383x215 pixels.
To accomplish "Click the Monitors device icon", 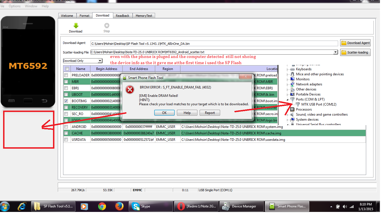I will [x=293, y=79].
